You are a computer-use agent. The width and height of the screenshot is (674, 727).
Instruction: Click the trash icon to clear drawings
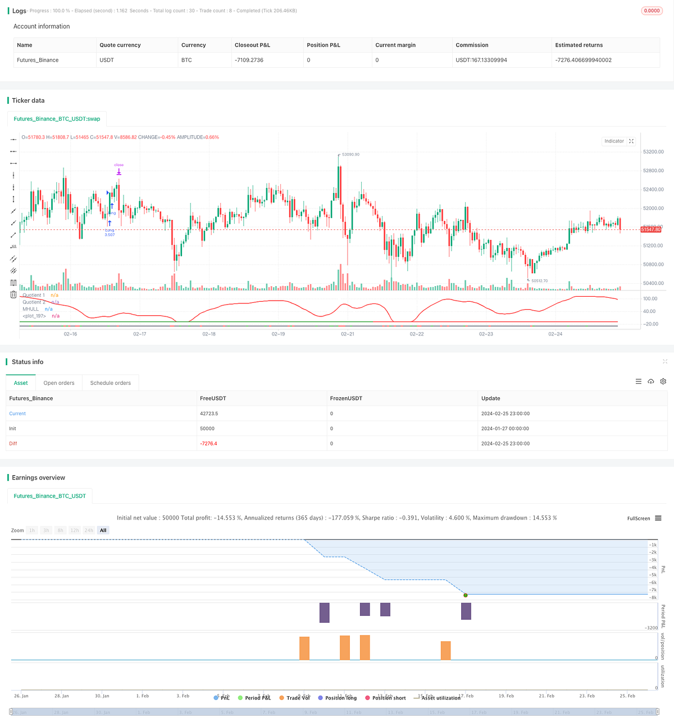pyautogui.click(x=13, y=294)
